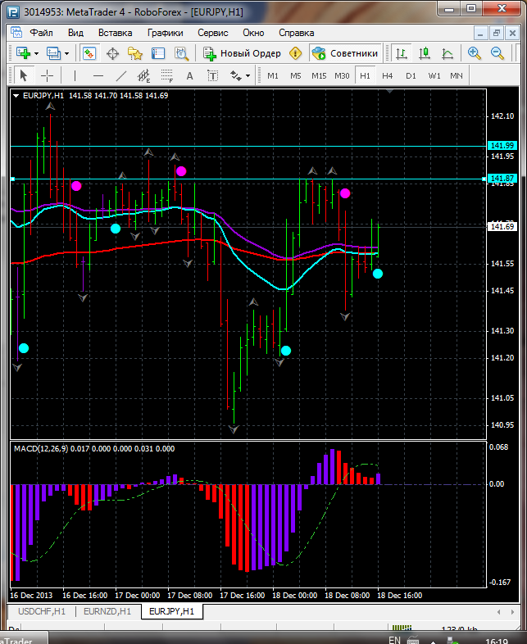The image size is (527, 644).
Task: Zoom out of the chart
Action: pos(497,53)
